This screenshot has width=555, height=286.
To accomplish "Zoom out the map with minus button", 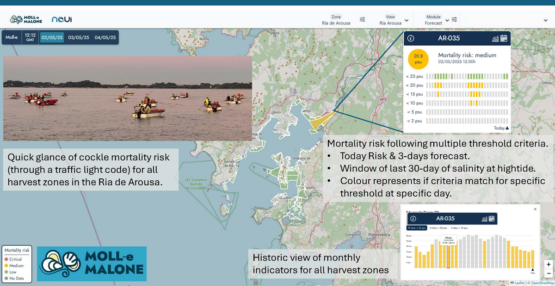I will (x=549, y=273).
